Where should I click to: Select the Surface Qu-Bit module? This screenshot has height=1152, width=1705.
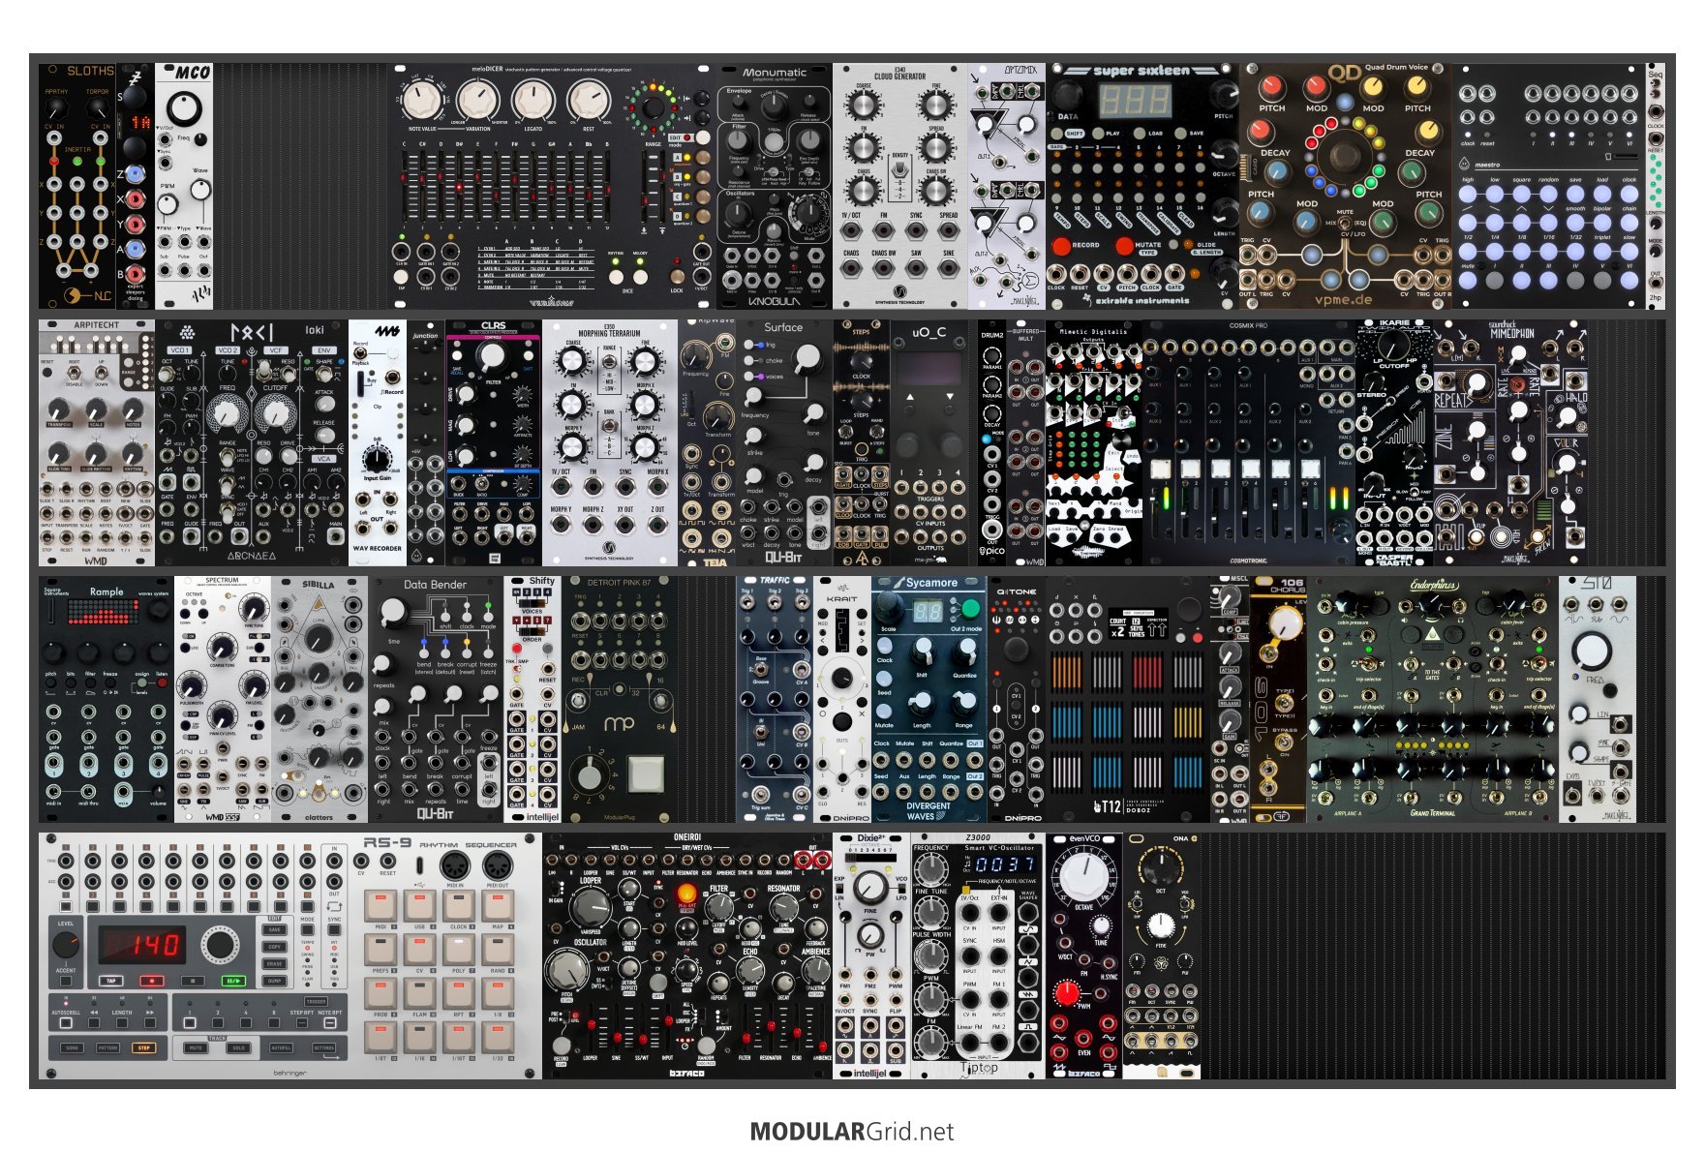tap(784, 443)
